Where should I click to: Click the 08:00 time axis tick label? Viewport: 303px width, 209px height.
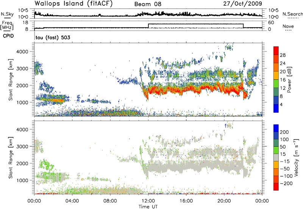coord(110,201)
